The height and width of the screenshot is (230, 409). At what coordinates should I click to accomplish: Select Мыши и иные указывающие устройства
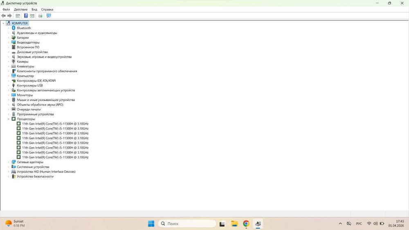pyautogui.click(x=46, y=100)
